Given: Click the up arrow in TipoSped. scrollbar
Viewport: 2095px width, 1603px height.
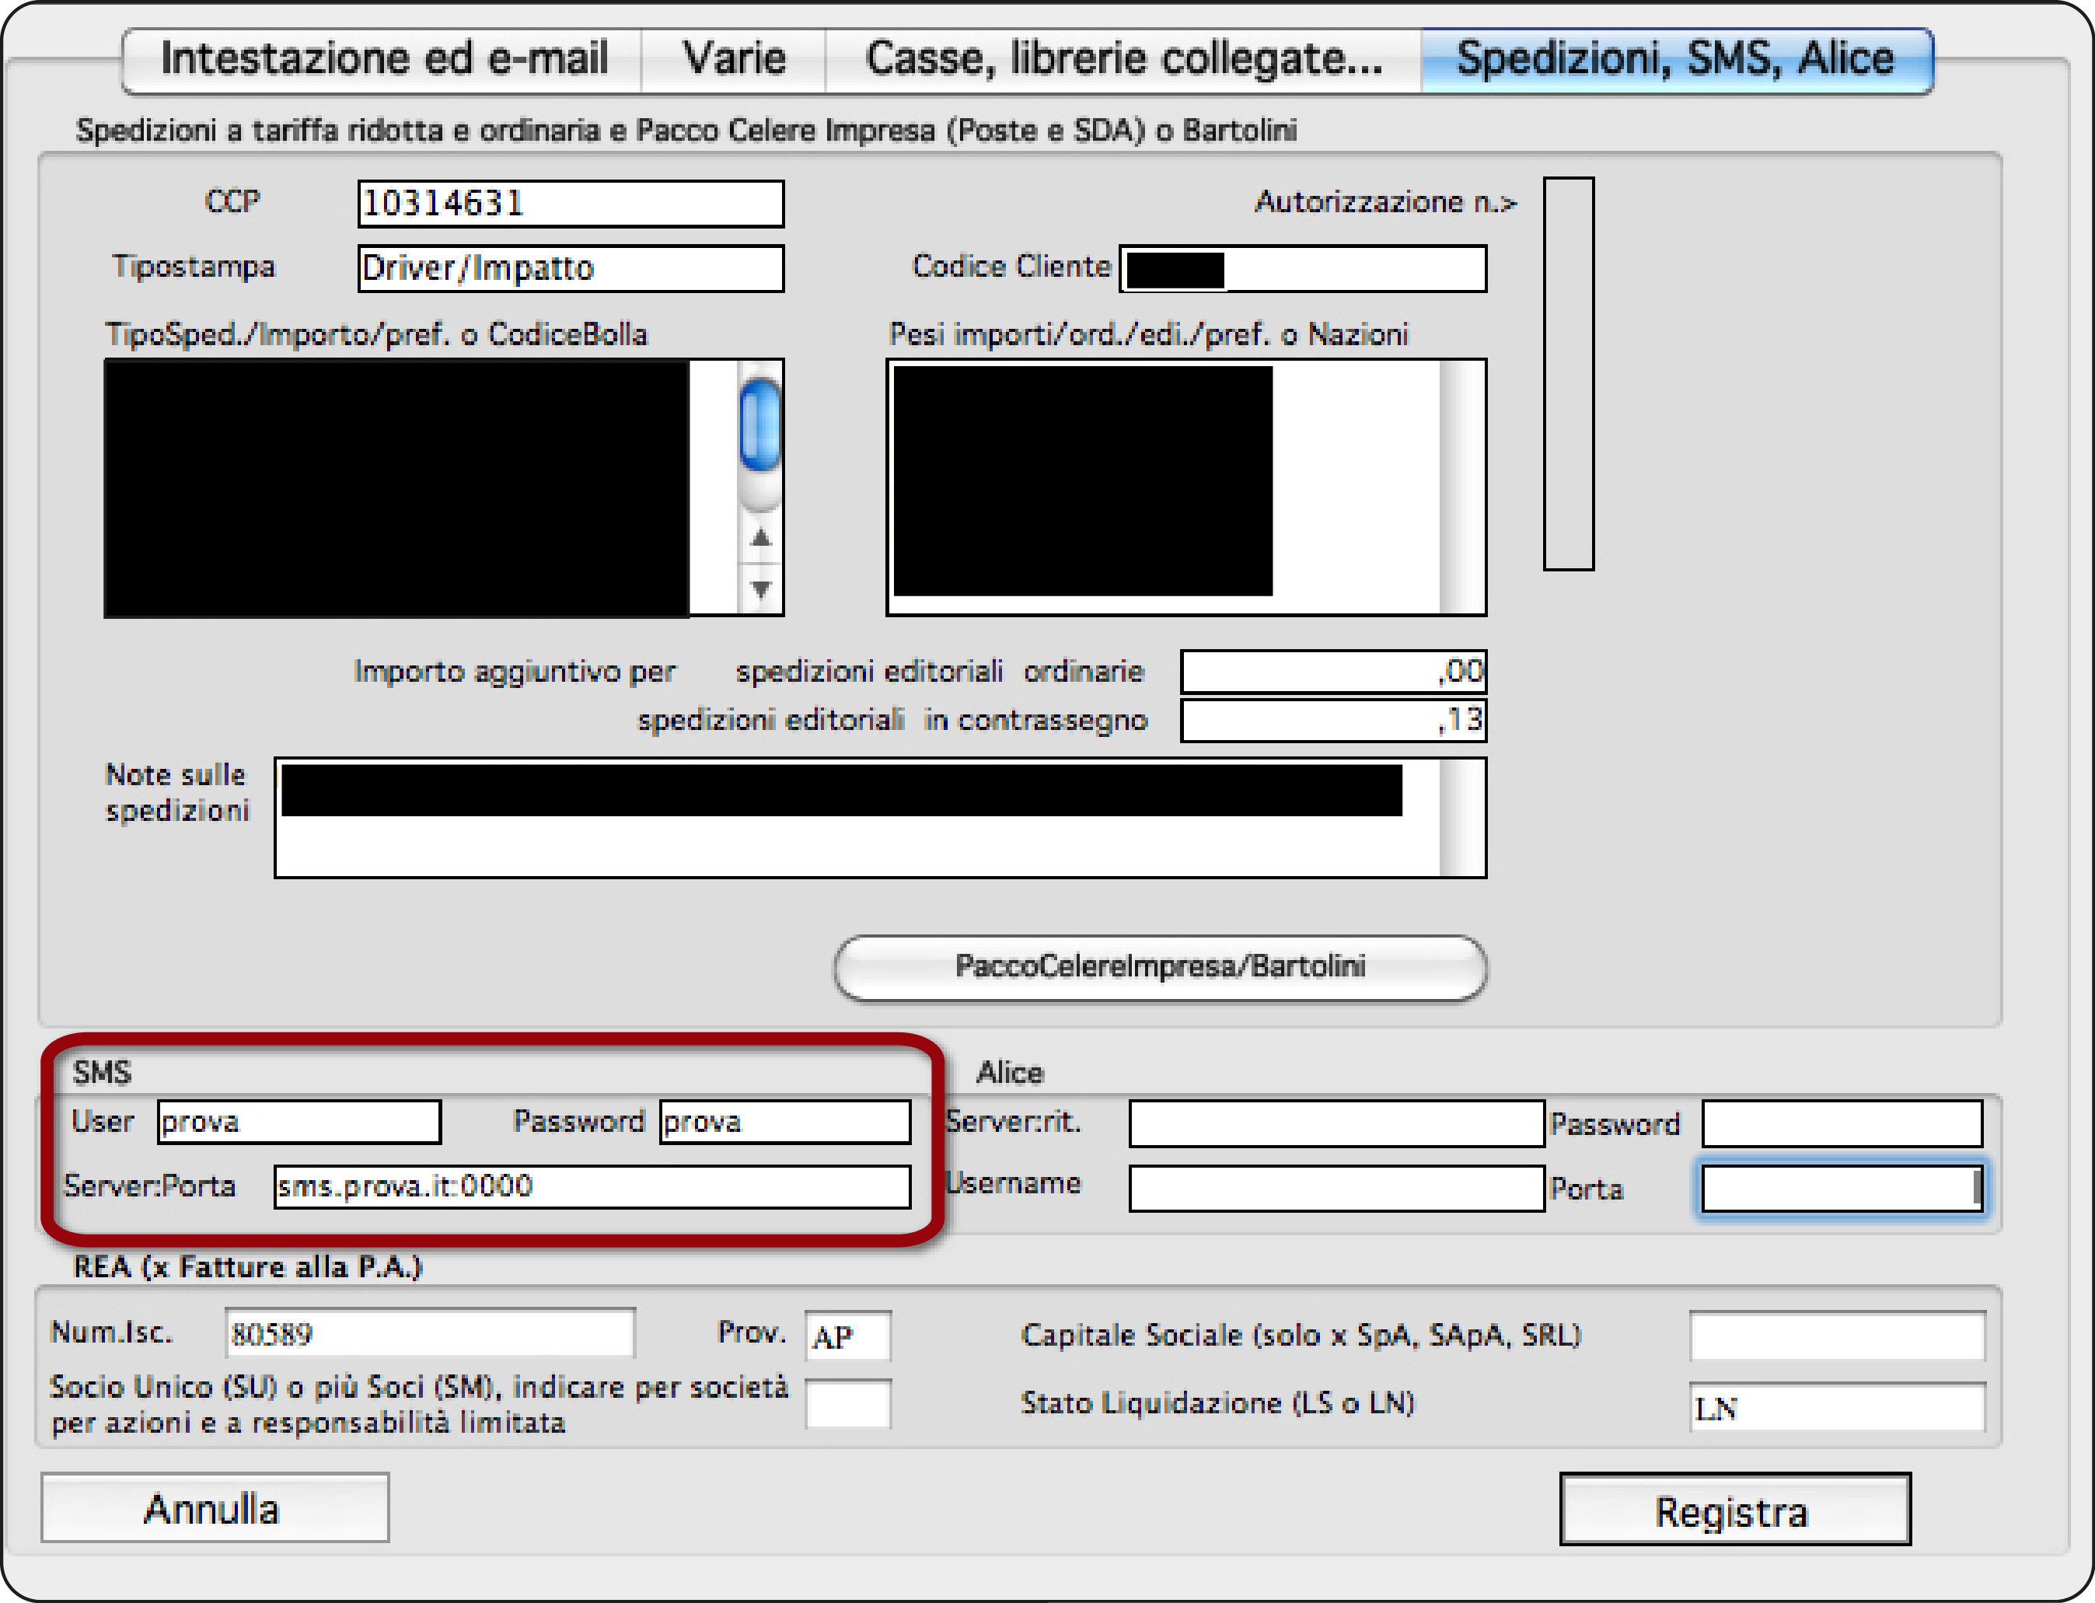Looking at the screenshot, I should (760, 538).
